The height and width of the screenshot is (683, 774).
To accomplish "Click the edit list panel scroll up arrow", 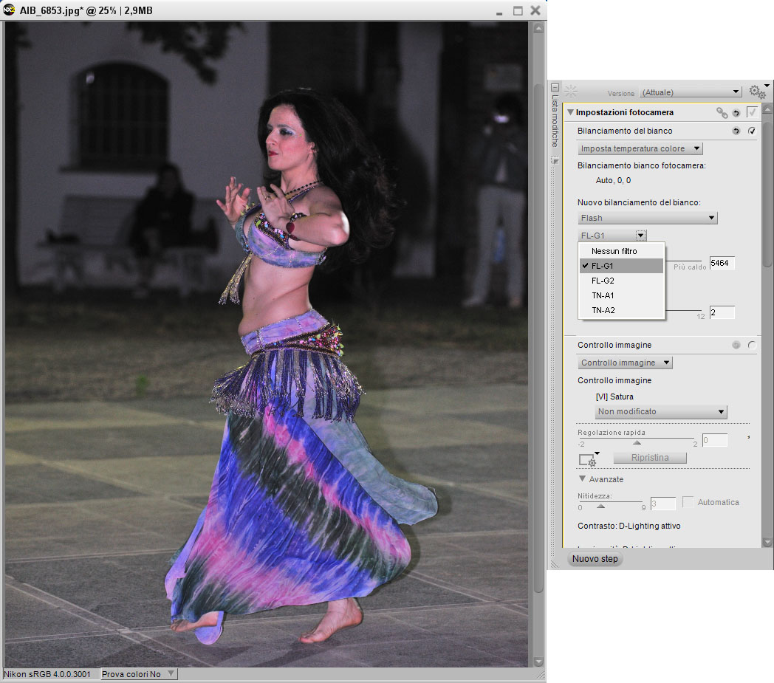I will click(x=767, y=108).
